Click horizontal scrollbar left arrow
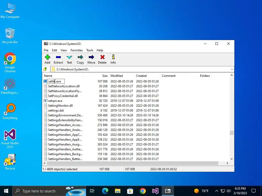Screen dimensions: 262x196 (45, 163)
